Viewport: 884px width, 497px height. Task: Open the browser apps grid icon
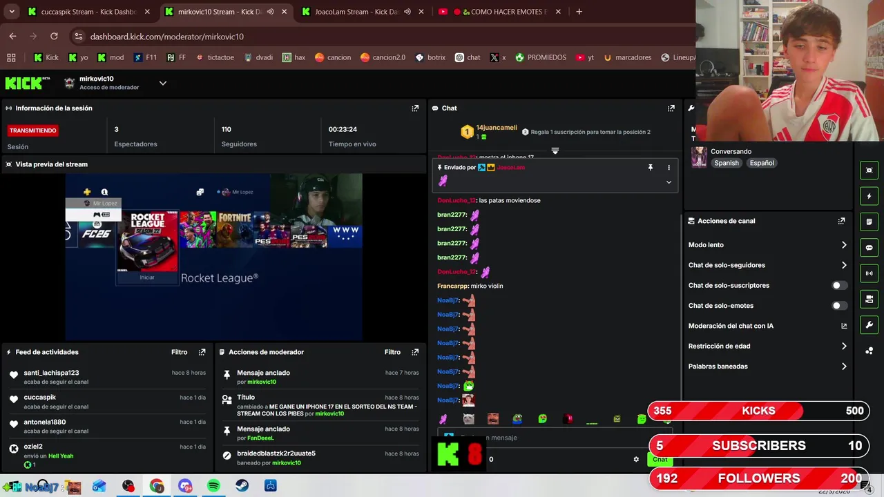coord(11,57)
